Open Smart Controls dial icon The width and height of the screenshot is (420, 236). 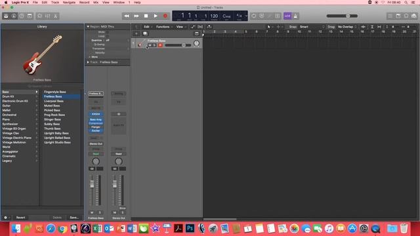(x=39, y=16)
